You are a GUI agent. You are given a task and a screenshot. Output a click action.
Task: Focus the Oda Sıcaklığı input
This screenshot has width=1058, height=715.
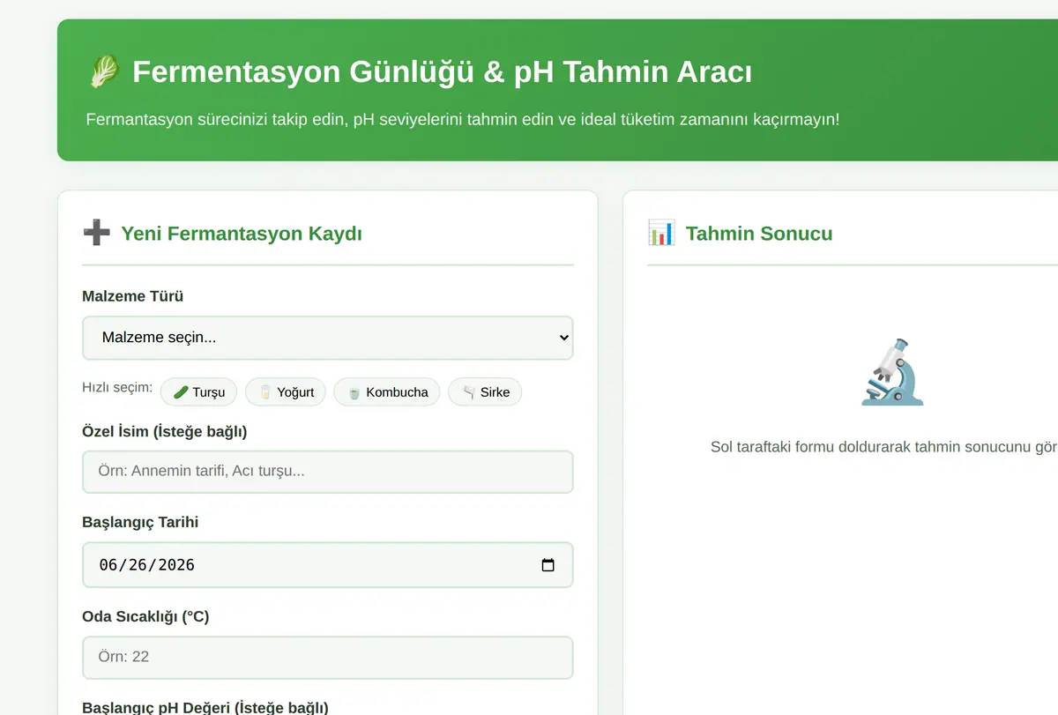(x=327, y=658)
